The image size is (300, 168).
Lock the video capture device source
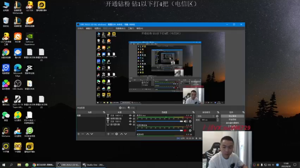coord(134,118)
